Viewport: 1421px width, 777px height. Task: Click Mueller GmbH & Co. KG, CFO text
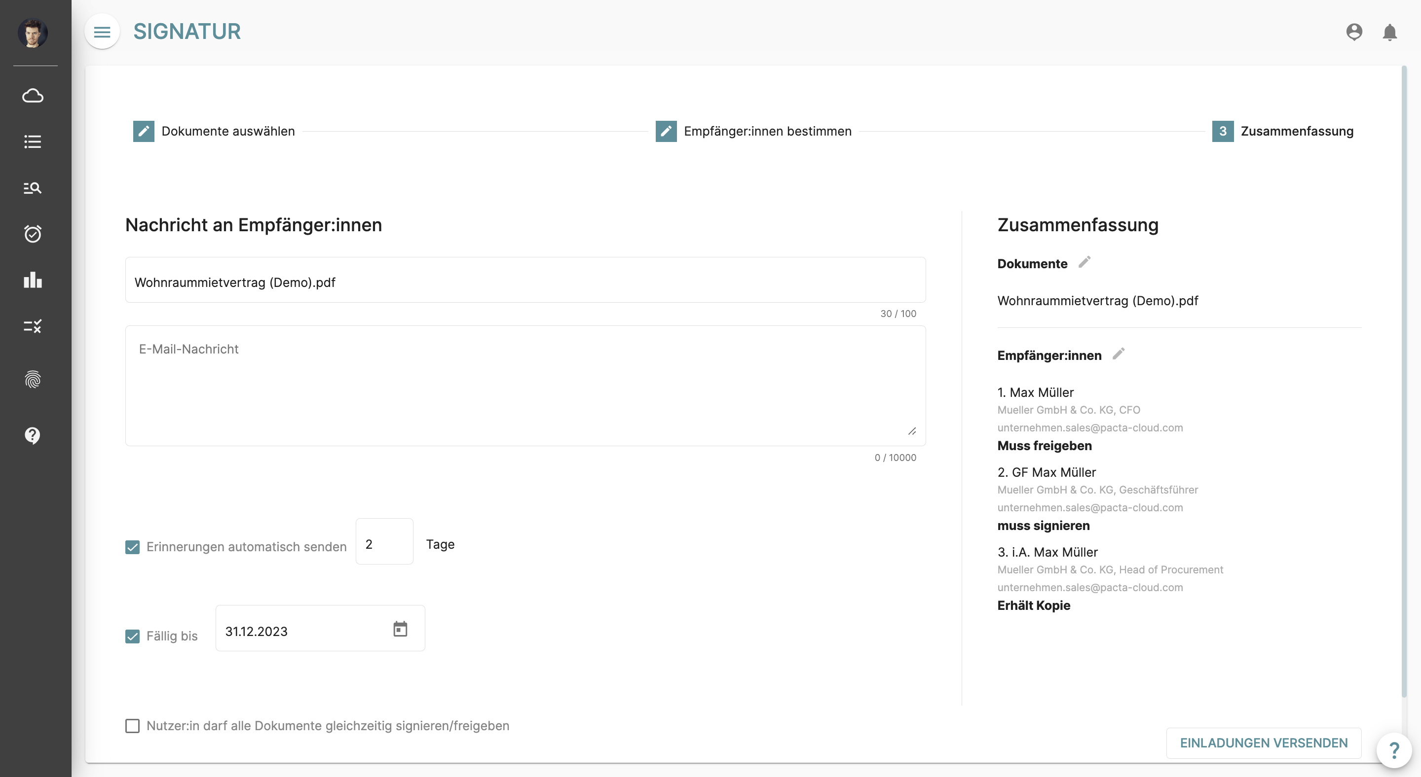[x=1069, y=410]
